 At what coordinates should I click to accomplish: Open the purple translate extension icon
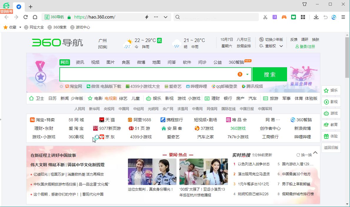tap(274, 17)
